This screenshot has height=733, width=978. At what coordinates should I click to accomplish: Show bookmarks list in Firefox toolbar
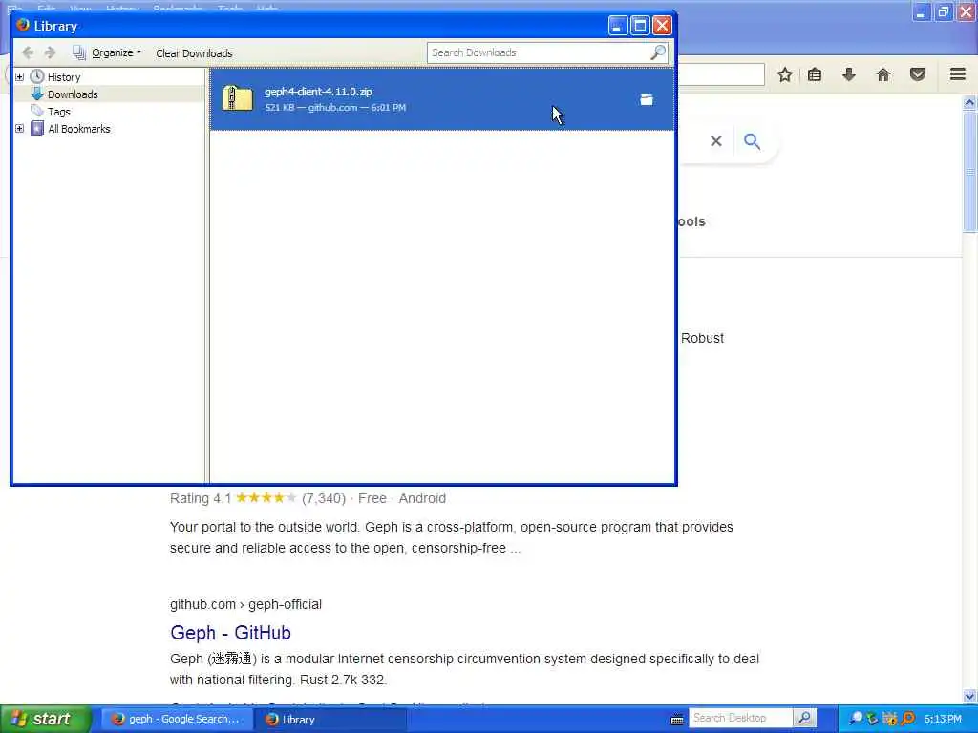815,74
